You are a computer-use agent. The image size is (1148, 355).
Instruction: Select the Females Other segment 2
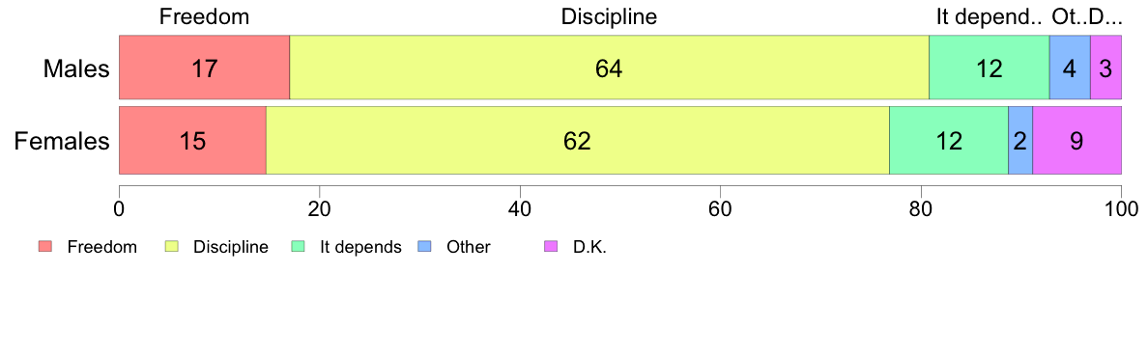tap(1020, 141)
